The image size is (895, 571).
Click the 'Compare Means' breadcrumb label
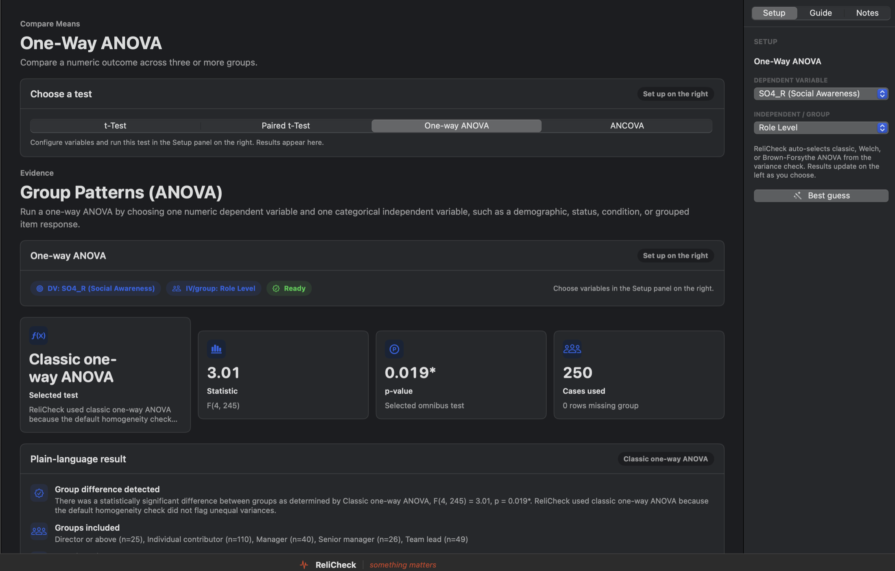(x=50, y=24)
